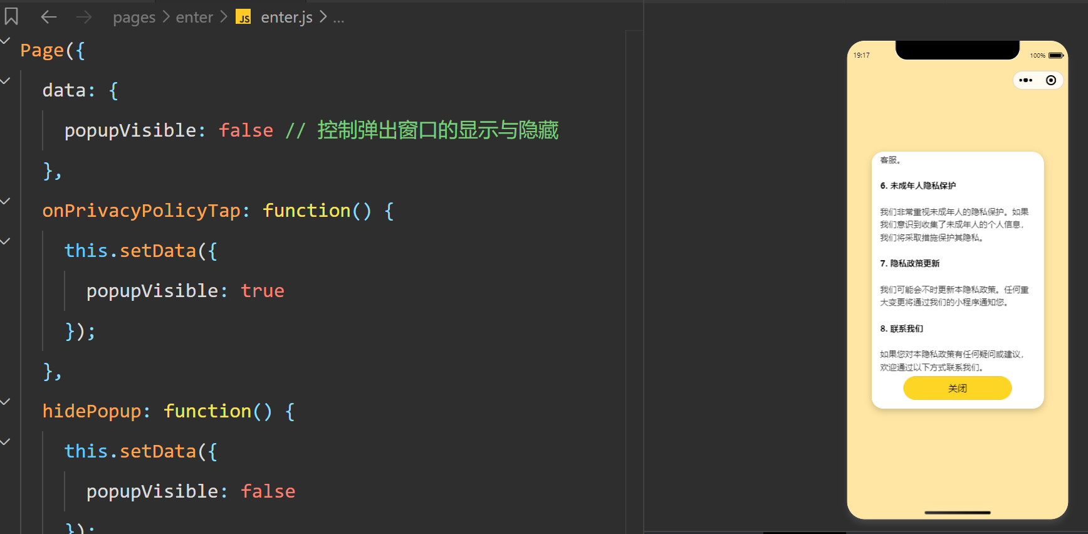Fold the data object block
The height and width of the screenshot is (534, 1088).
6,81
